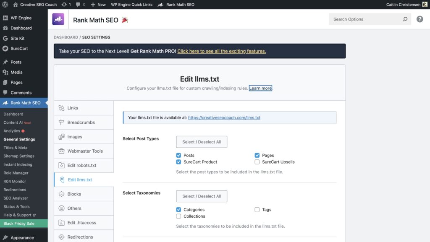Click the search magnifier icon
Screen dimensions: 430x242
coord(405,19)
